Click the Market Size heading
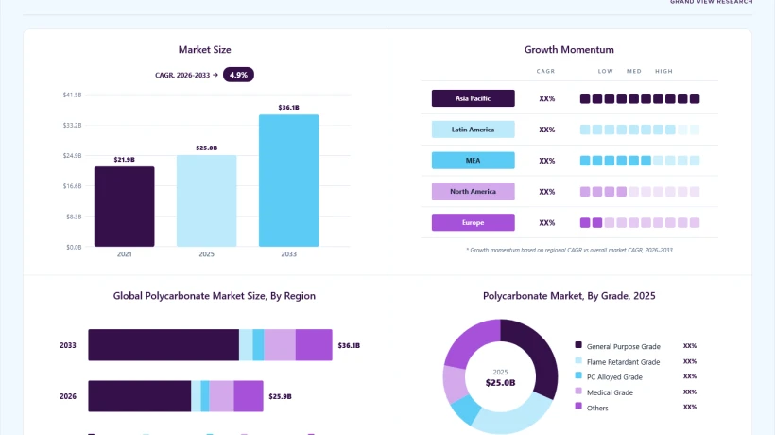This screenshot has height=435, width=775. pos(205,50)
